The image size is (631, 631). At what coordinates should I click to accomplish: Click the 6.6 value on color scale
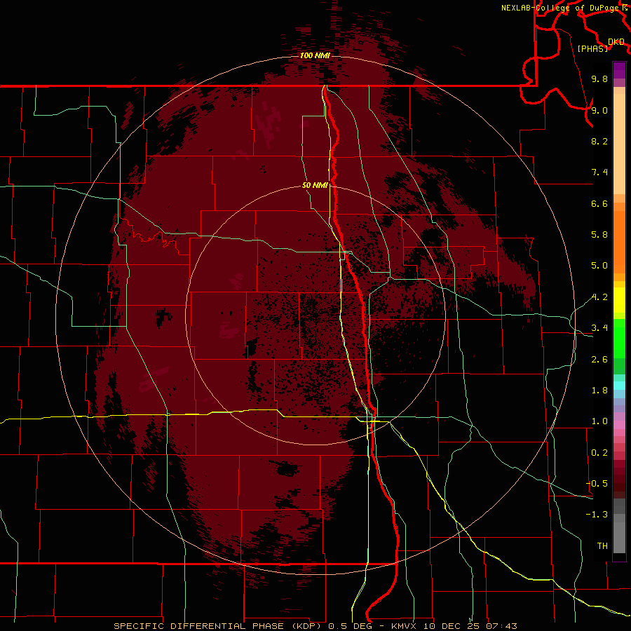click(x=599, y=203)
